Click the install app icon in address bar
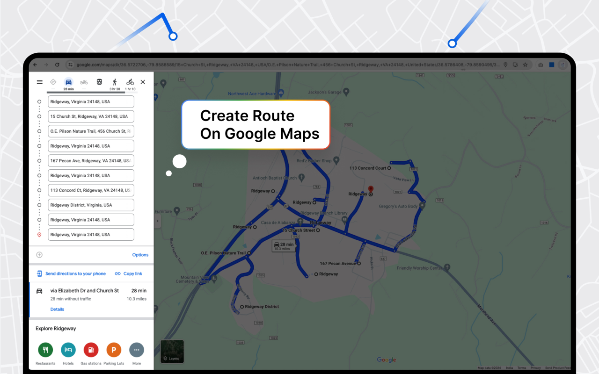Viewport: 599px width, 374px height. pyautogui.click(x=515, y=65)
